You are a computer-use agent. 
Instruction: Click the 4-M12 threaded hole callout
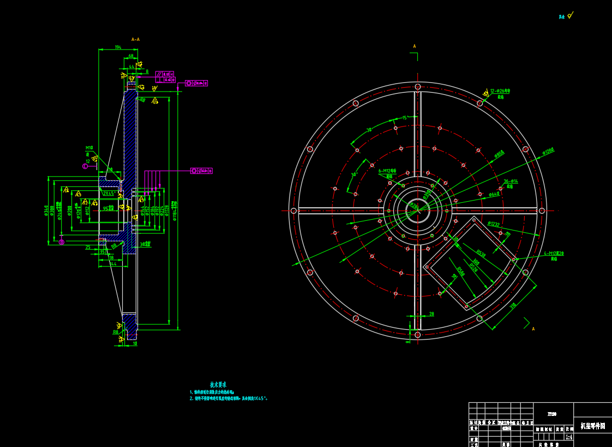pyautogui.click(x=554, y=253)
